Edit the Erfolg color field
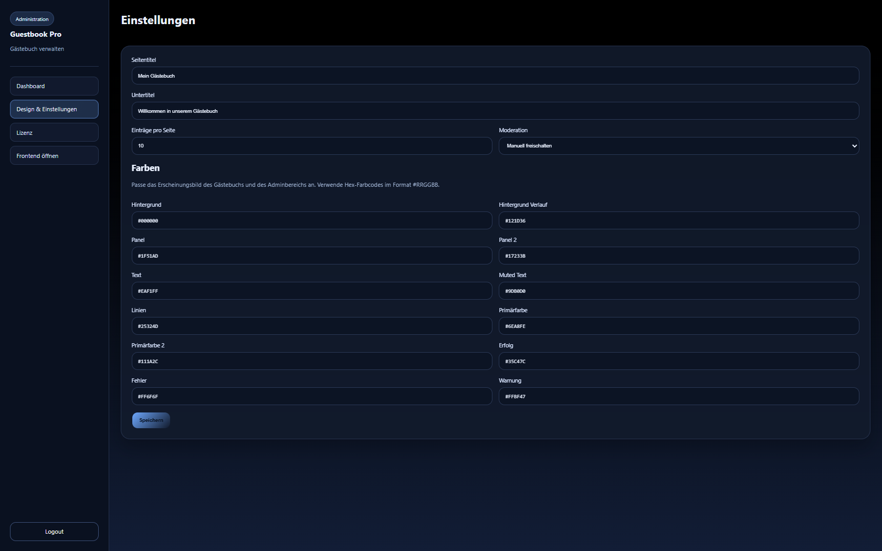 [x=678, y=362]
